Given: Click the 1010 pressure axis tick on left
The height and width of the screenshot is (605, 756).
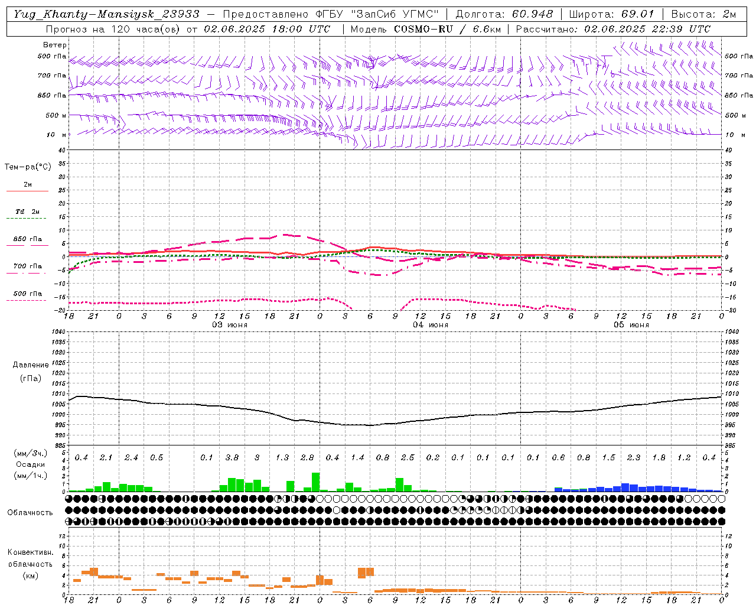Looking at the screenshot, I should (x=57, y=394).
